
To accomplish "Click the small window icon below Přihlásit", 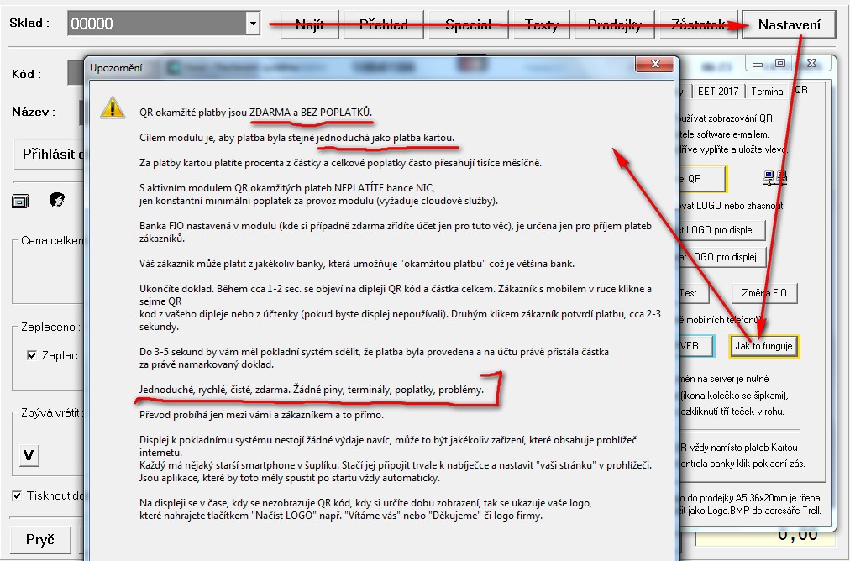I will pyautogui.click(x=21, y=200).
